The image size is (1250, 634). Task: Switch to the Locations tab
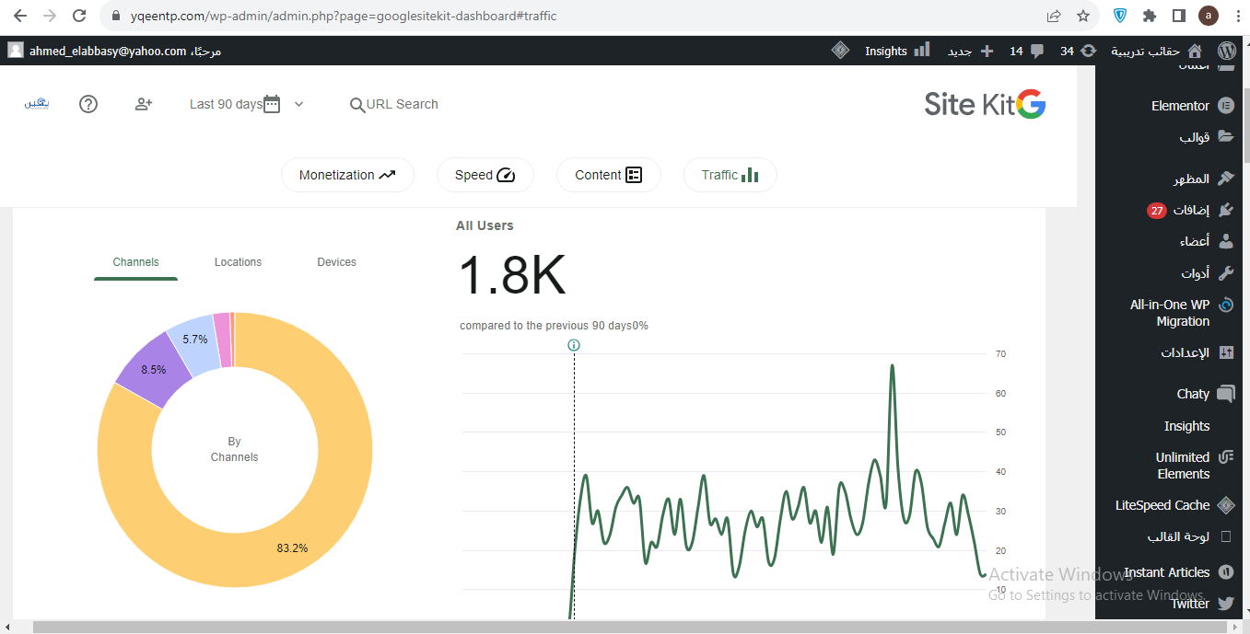(238, 262)
